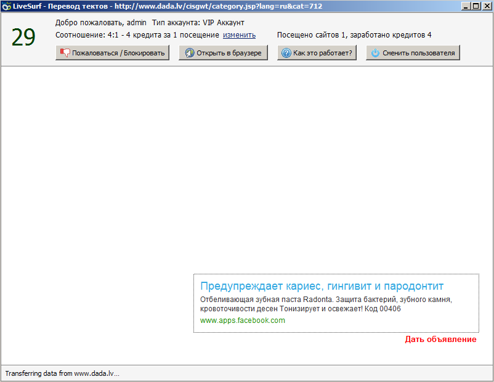The height and width of the screenshot is (382, 494).
Task: Click the LiveSurf title bar app icon
Action: (6, 6)
